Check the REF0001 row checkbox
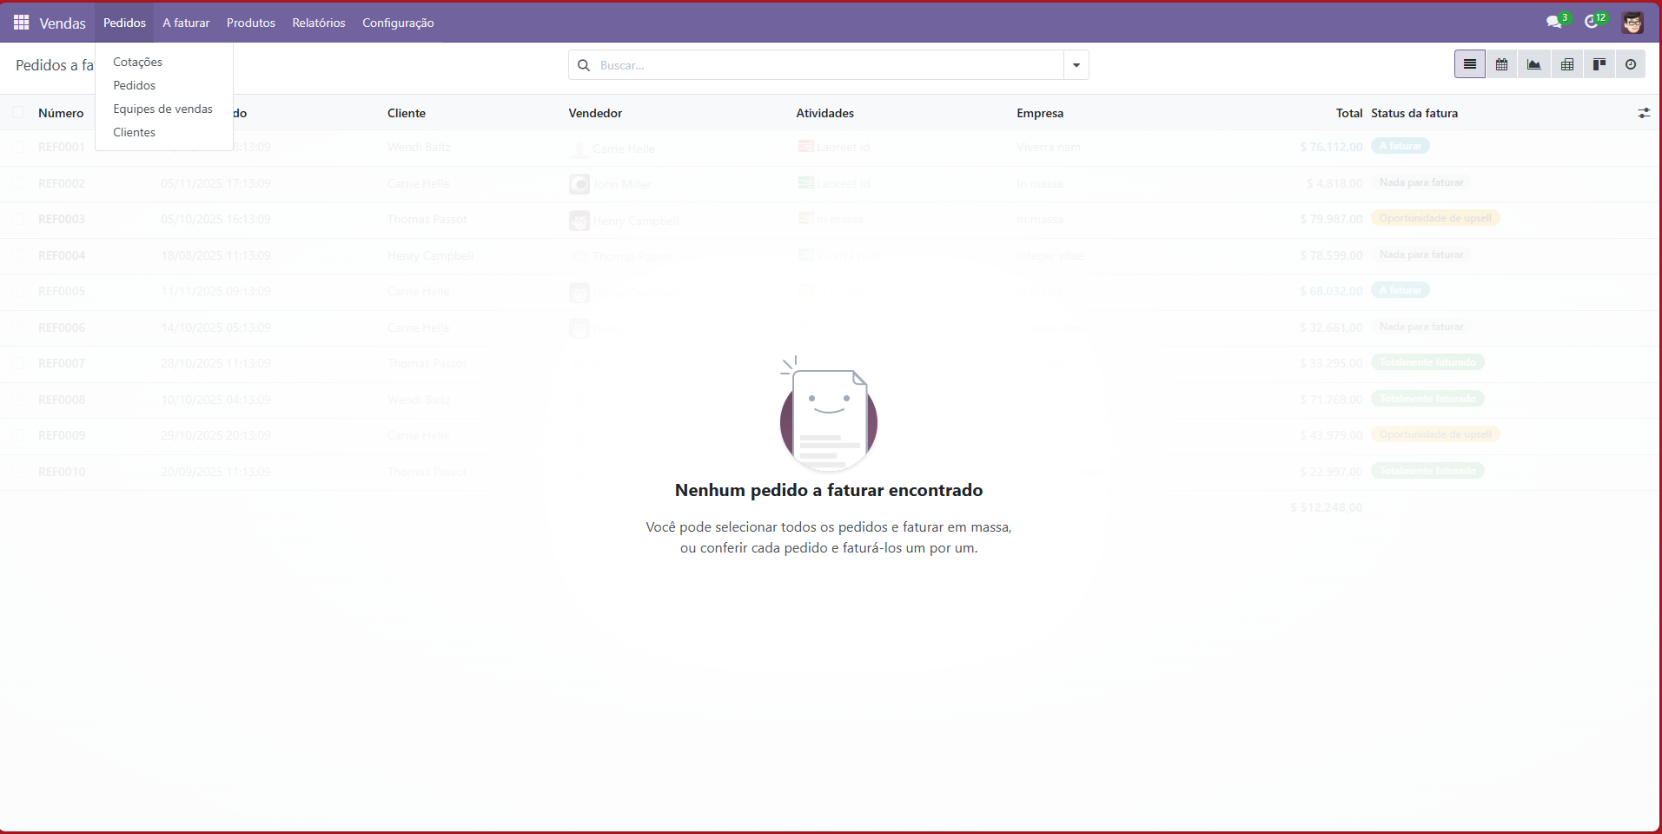Image resolution: width=1662 pixels, height=834 pixels. click(x=18, y=147)
